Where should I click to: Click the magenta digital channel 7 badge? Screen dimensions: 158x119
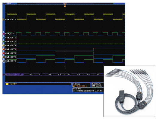(x=4, y=34)
